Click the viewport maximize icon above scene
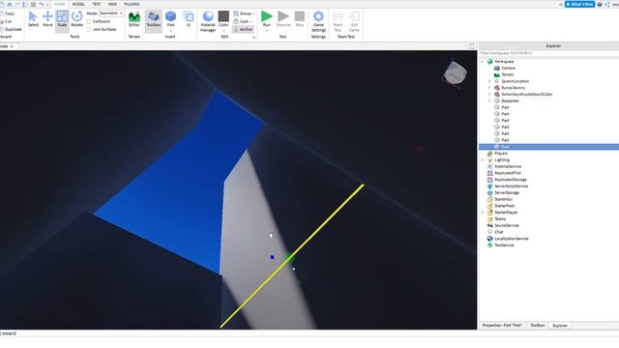 [x=471, y=46]
